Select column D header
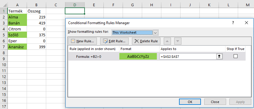This screenshot has height=109, width=254. pyautogui.click(x=75, y=5)
